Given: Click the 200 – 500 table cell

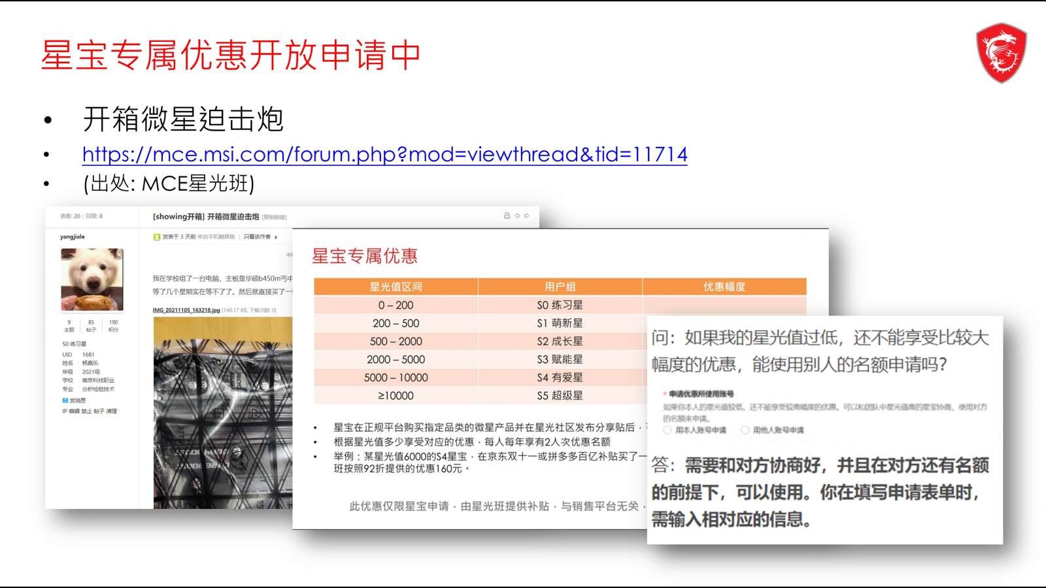Looking at the screenshot, I should [396, 323].
